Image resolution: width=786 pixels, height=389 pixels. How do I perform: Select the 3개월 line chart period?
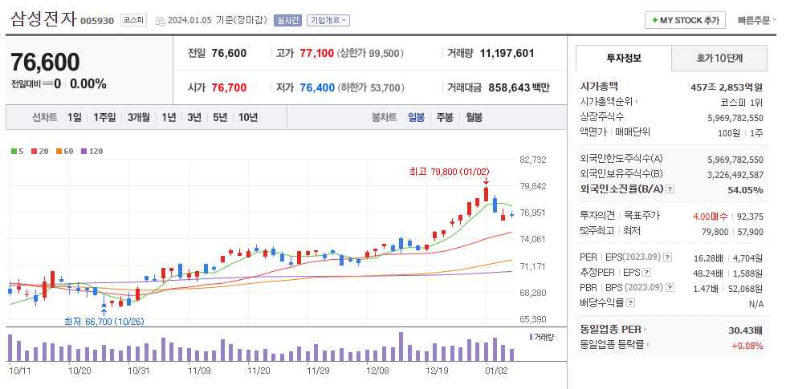[x=138, y=118]
